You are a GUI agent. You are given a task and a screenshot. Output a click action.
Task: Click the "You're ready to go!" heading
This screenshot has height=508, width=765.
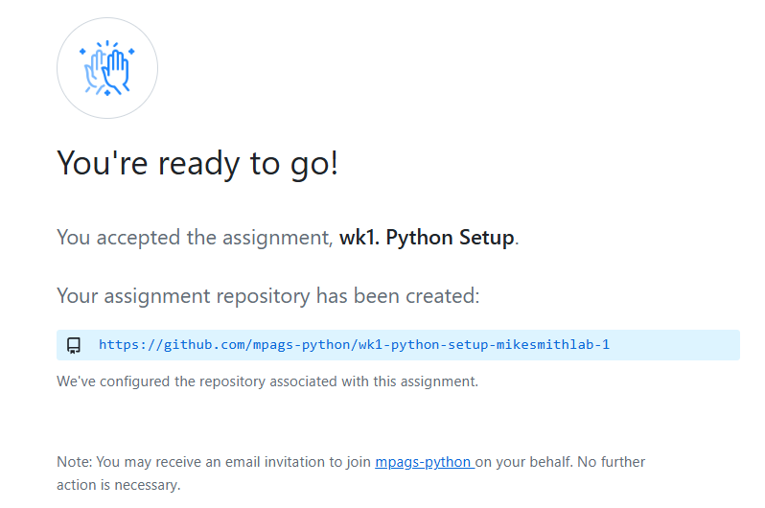point(197,163)
